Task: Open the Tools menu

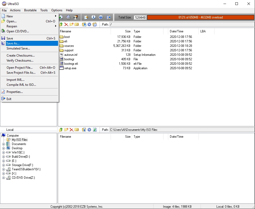Action: point(44,10)
